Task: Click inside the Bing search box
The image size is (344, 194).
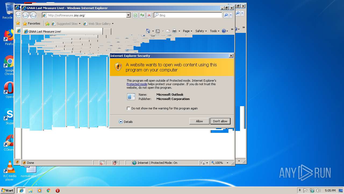Action: pos(188,15)
